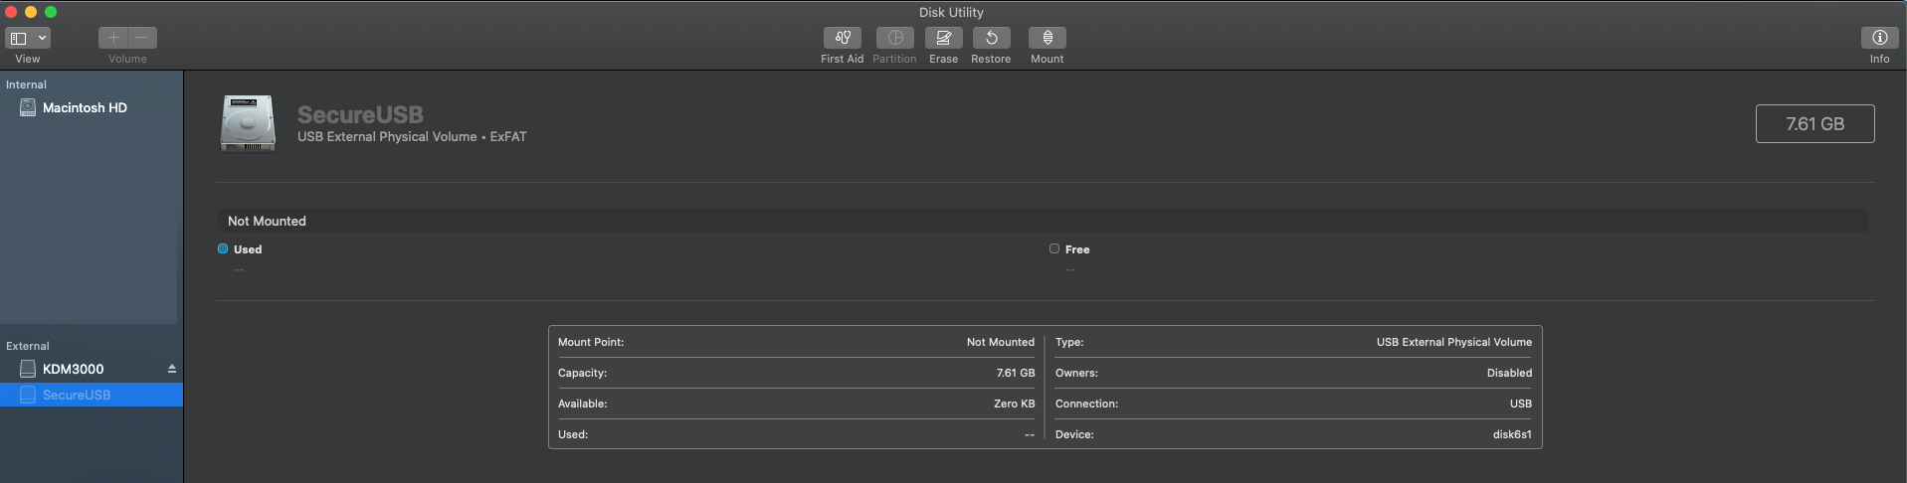Click the Not Mounted status bar

point(1042,221)
